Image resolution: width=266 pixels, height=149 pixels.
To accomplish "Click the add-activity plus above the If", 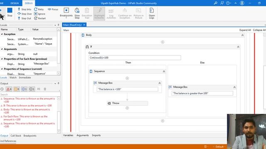I will click(x=163, y=42).
